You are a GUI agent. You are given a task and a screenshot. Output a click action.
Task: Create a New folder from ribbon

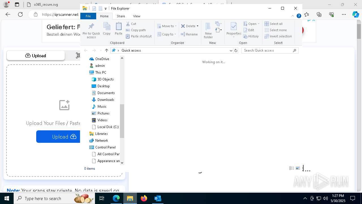208,31
